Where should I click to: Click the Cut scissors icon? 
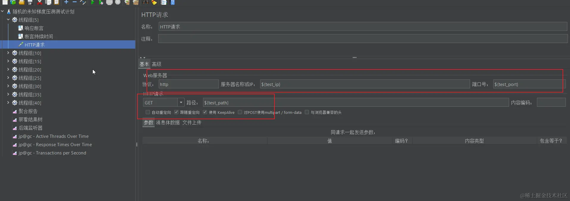[40, 2]
